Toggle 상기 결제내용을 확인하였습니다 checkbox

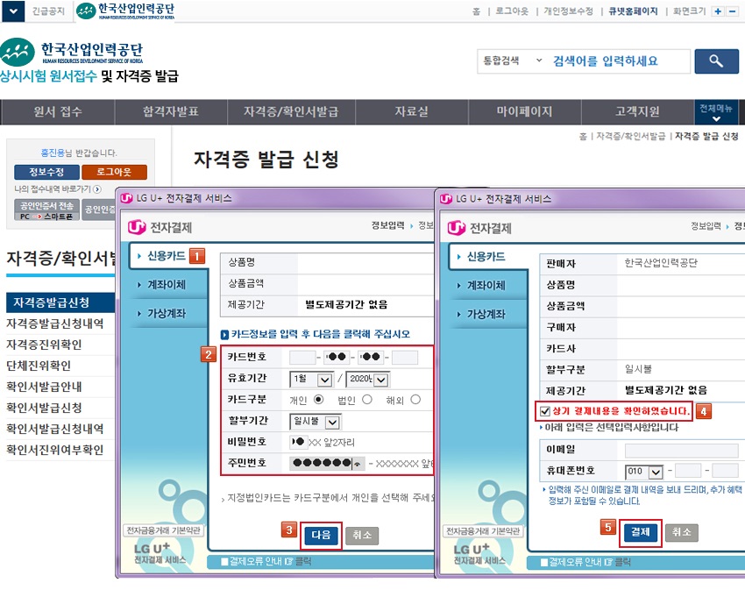[x=545, y=411]
